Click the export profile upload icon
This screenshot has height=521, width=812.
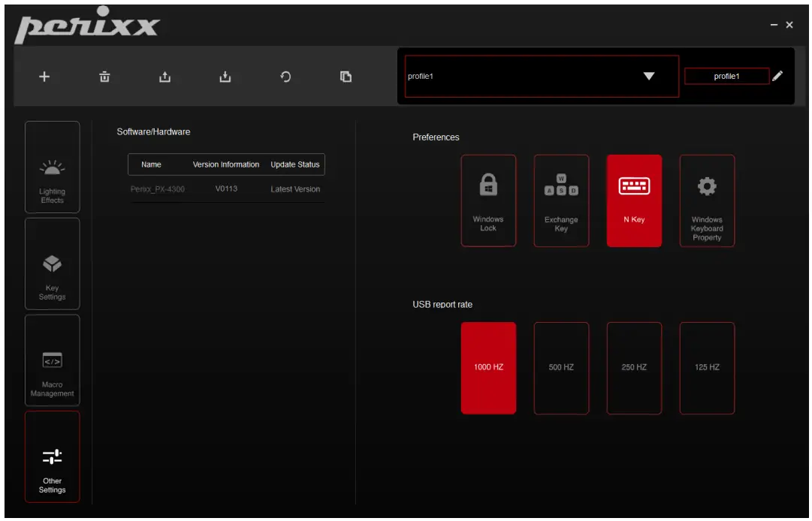pyautogui.click(x=165, y=77)
